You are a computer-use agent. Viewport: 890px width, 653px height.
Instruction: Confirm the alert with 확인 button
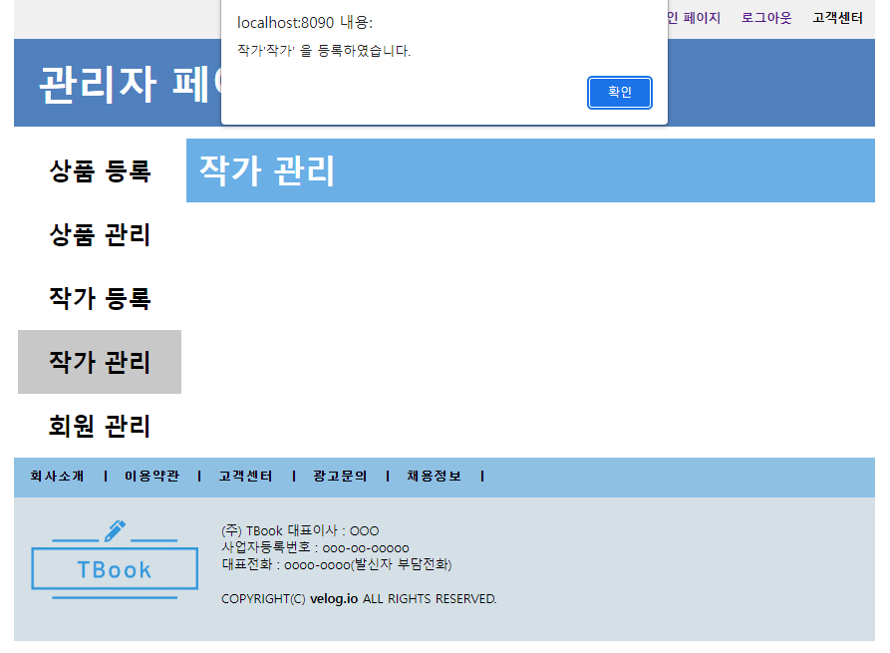click(619, 93)
